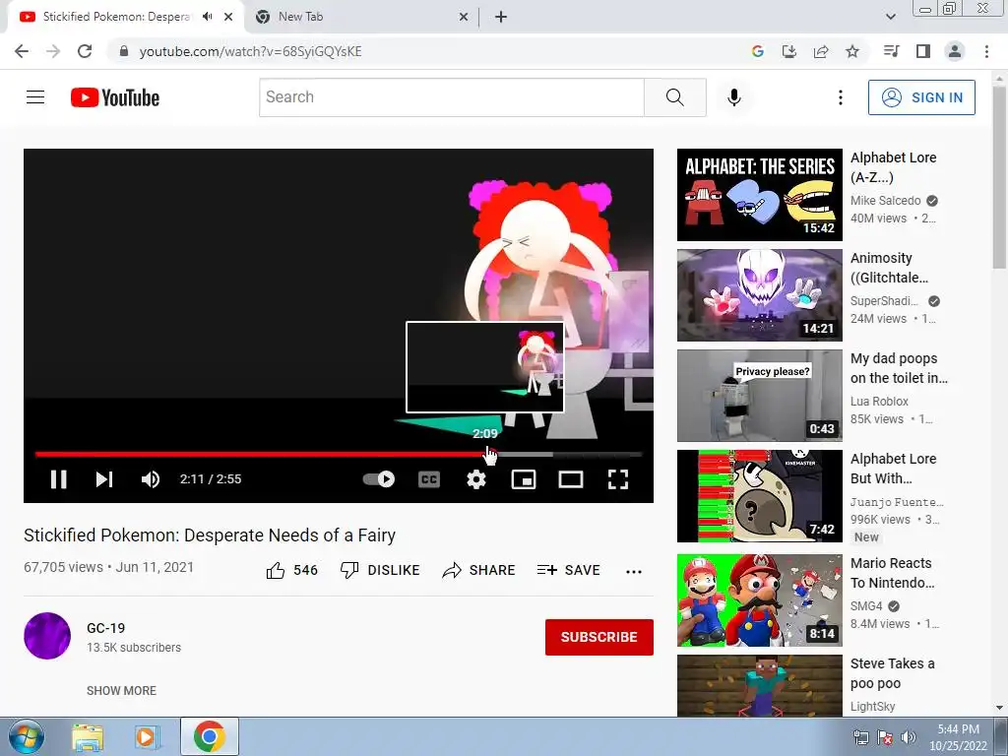The image size is (1008, 756).
Task: Open Animosity ((Glitchtale... title link
Action: click(889, 268)
